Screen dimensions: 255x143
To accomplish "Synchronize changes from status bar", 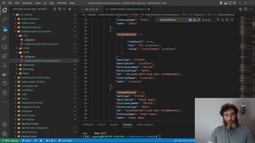I will pyautogui.click(x=35, y=141).
